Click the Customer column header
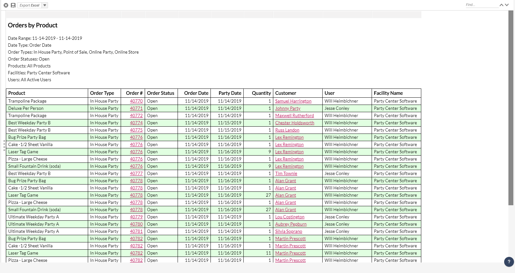The height and width of the screenshot is (273, 515). click(x=298, y=93)
